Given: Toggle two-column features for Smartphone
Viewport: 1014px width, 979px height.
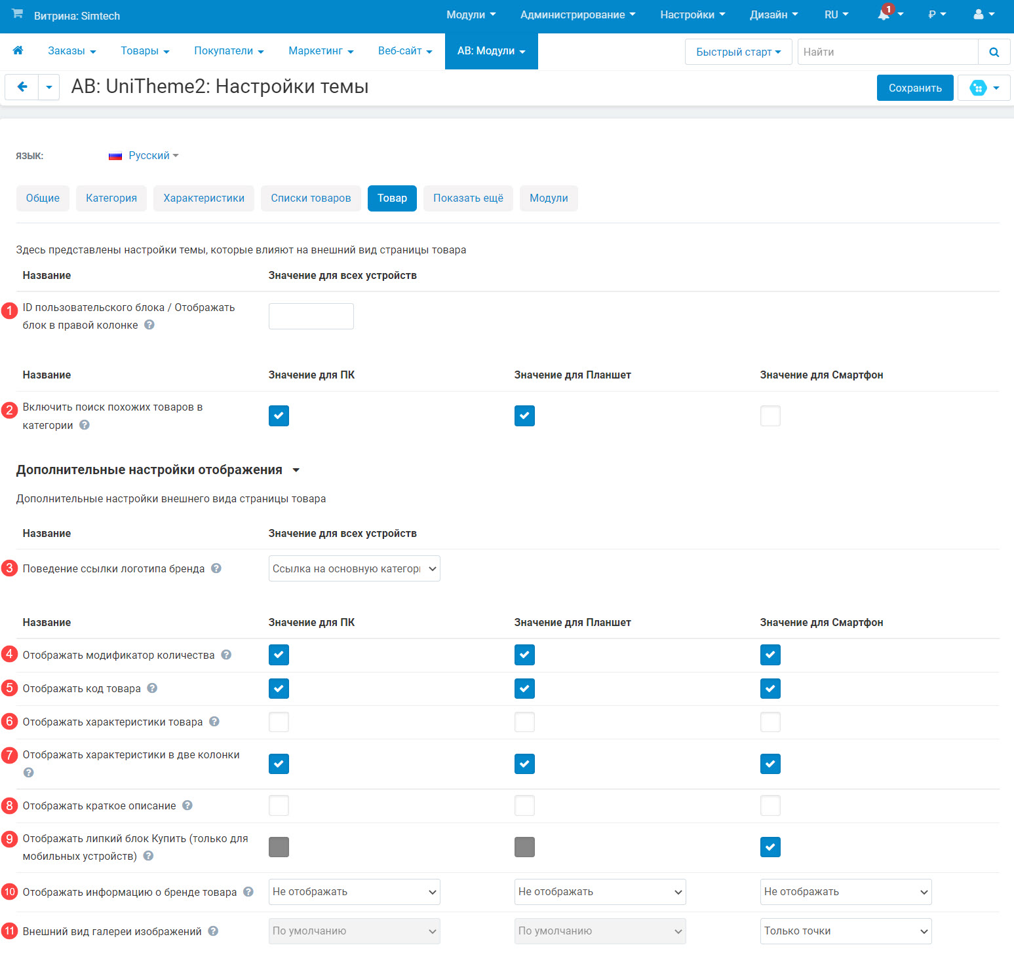Looking at the screenshot, I should coord(770,764).
